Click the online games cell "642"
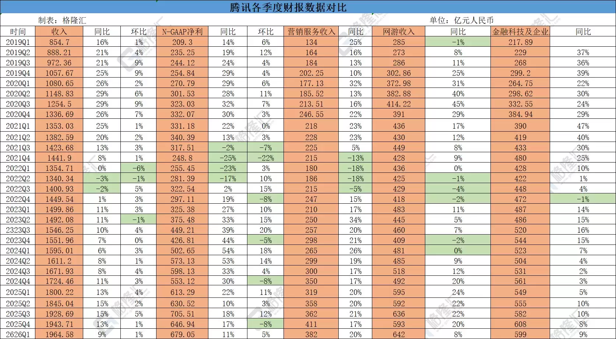The height and width of the screenshot is (339, 616). [399, 335]
